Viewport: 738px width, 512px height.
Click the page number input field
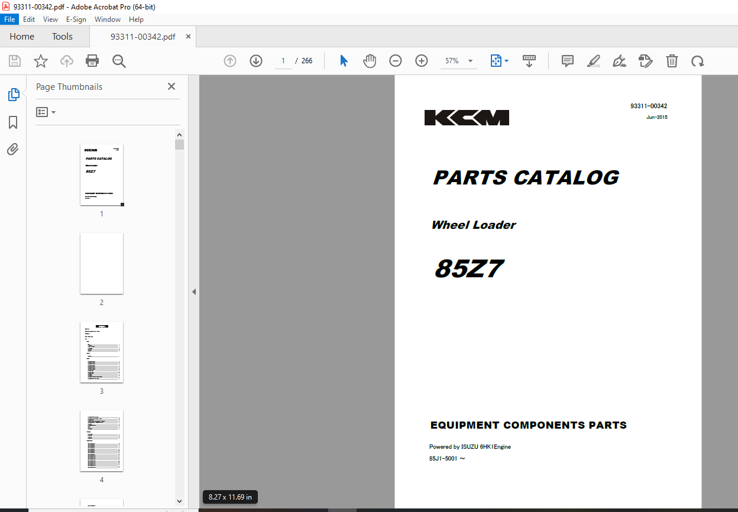(x=283, y=61)
